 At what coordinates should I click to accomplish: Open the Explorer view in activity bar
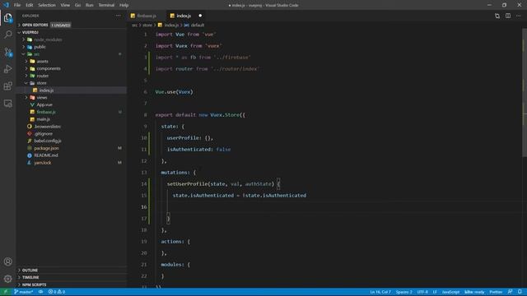(x=7, y=18)
